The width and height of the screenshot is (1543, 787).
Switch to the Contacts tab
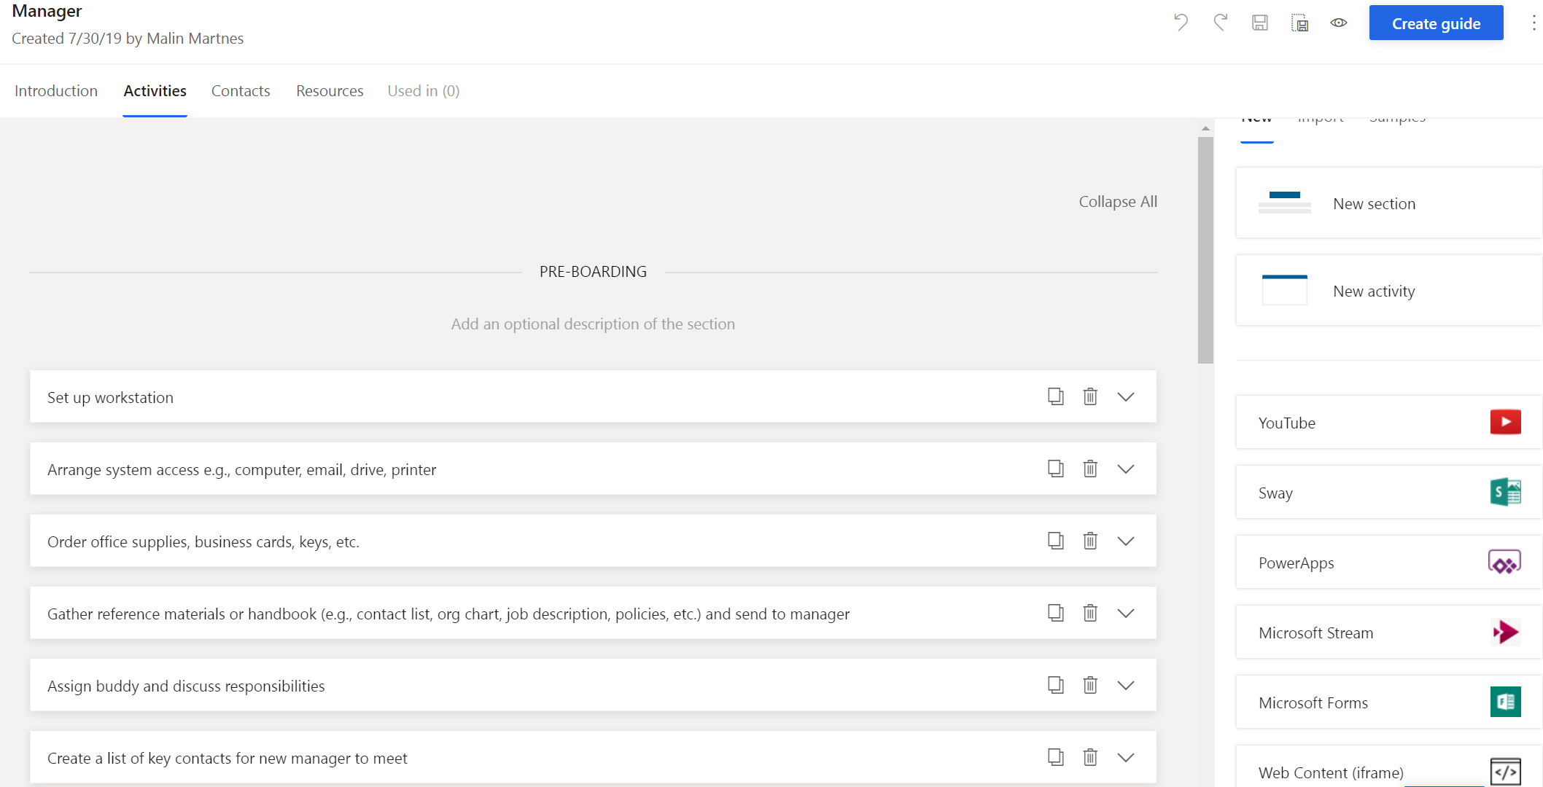[241, 90]
